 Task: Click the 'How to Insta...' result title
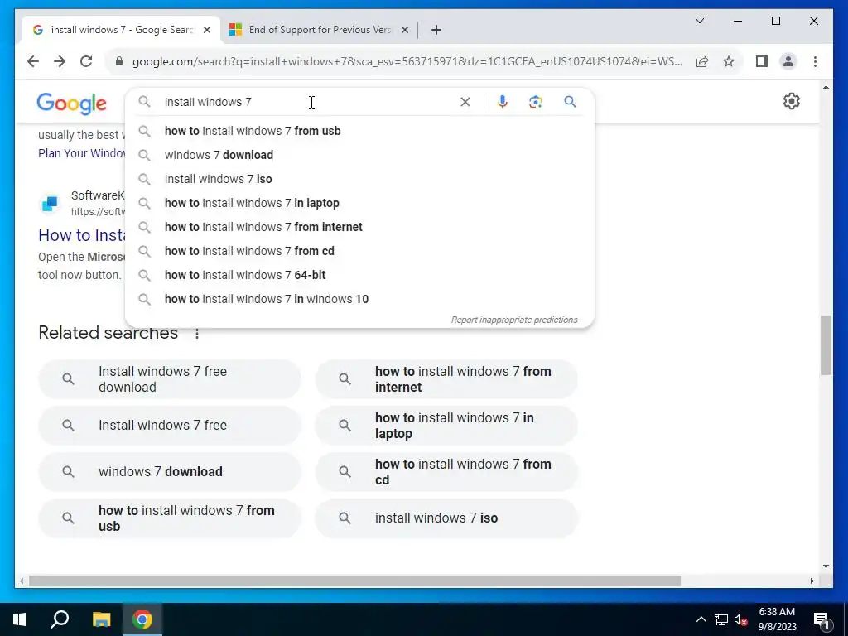82,235
